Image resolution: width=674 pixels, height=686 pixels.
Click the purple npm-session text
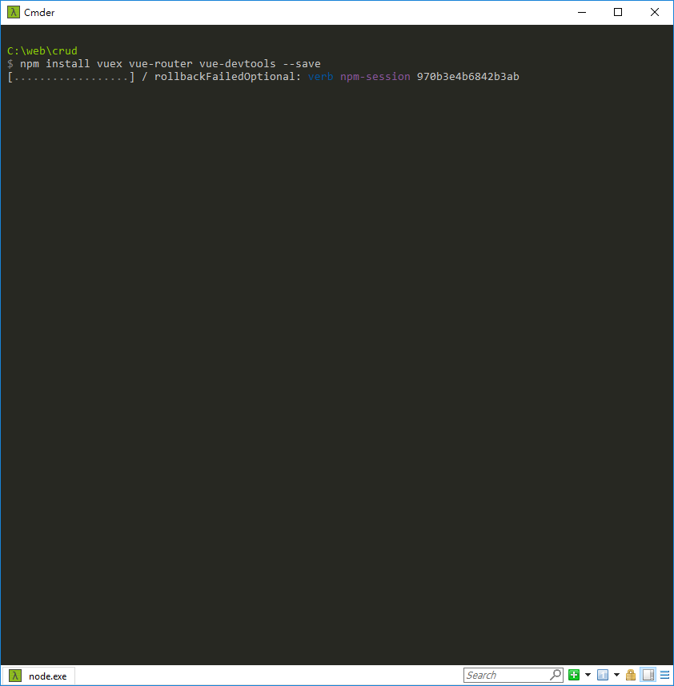click(375, 77)
